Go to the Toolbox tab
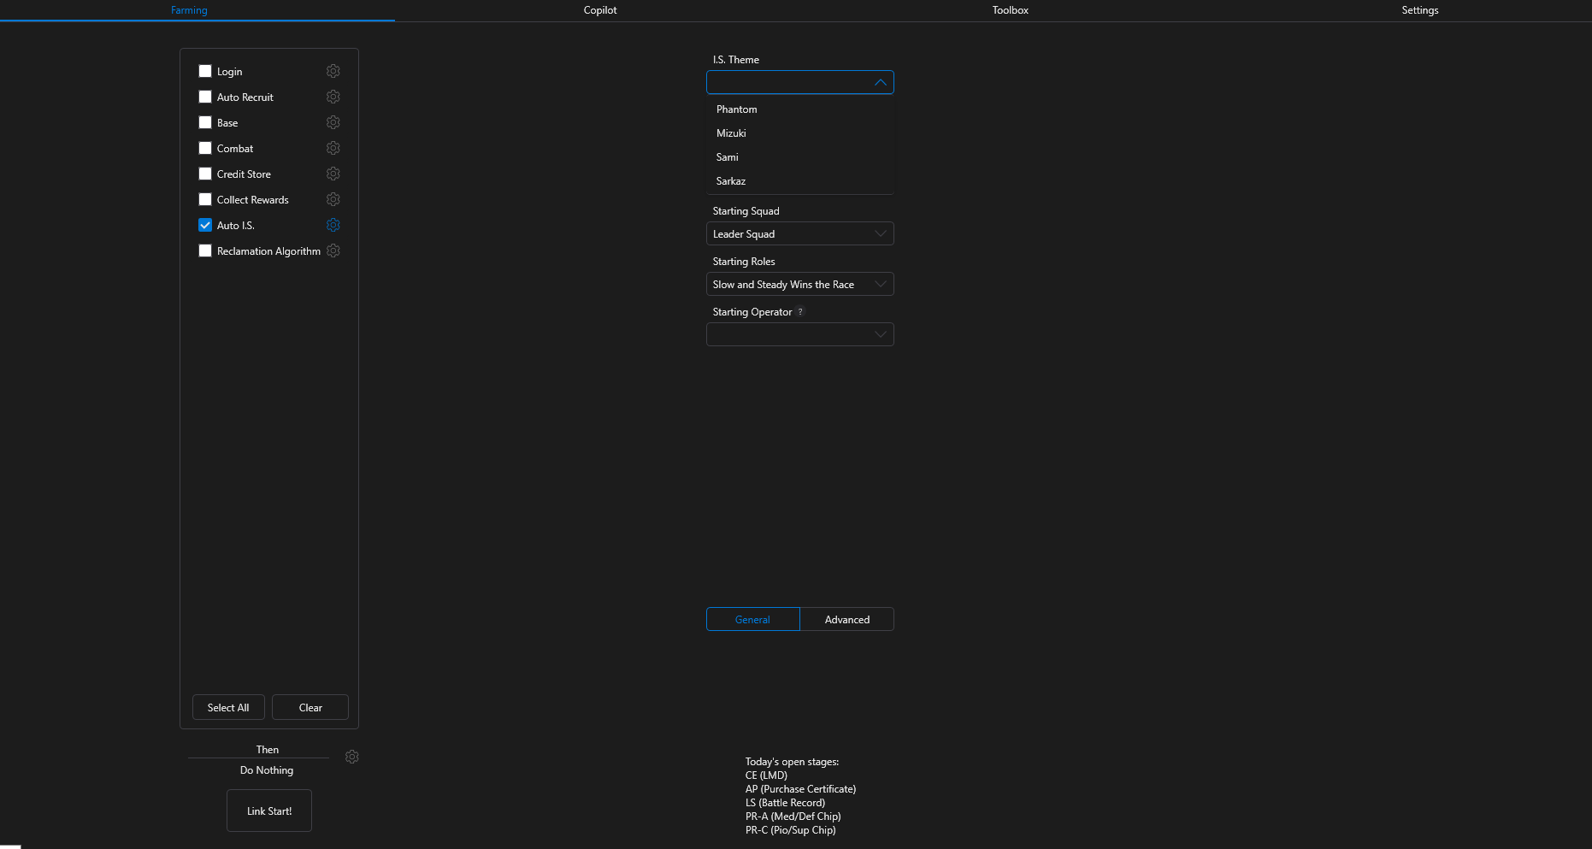This screenshot has height=849, width=1592. click(x=1011, y=10)
